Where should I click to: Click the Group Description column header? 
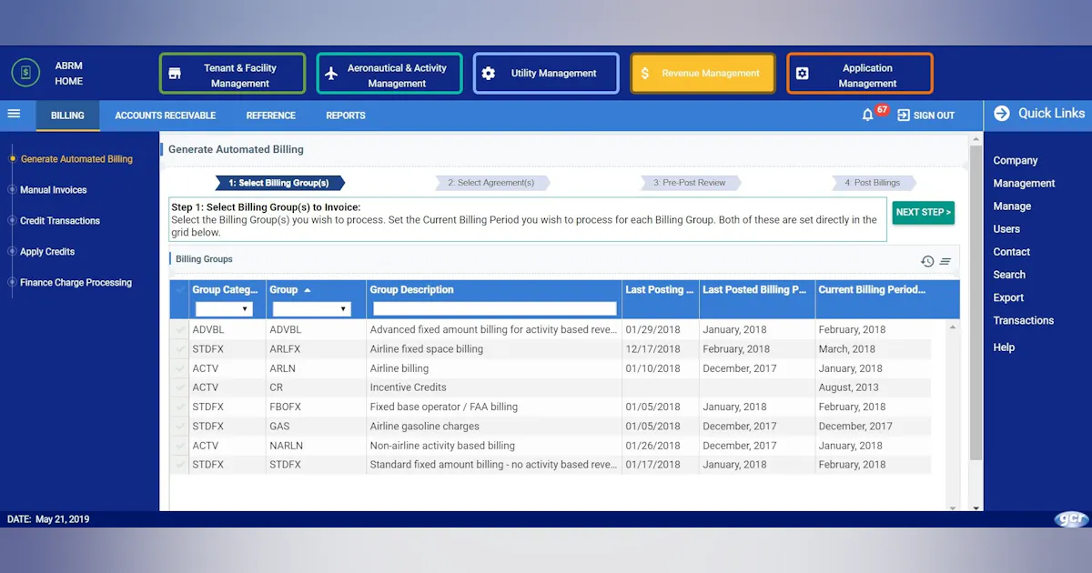tap(412, 290)
